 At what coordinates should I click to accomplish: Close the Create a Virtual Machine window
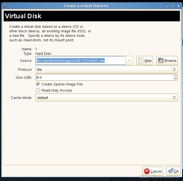point(179,6)
